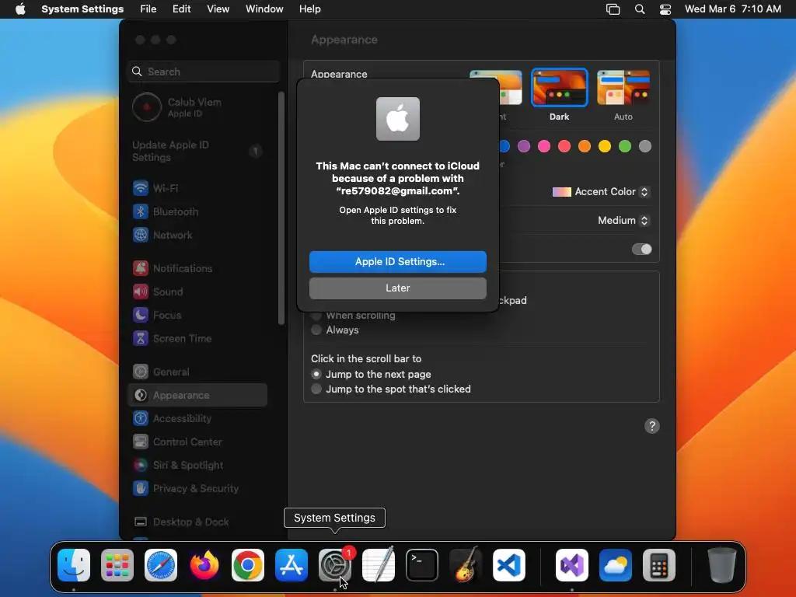The image size is (796, 597).
Task: Select General gear icon in sidebar
Action: [141, 372]
